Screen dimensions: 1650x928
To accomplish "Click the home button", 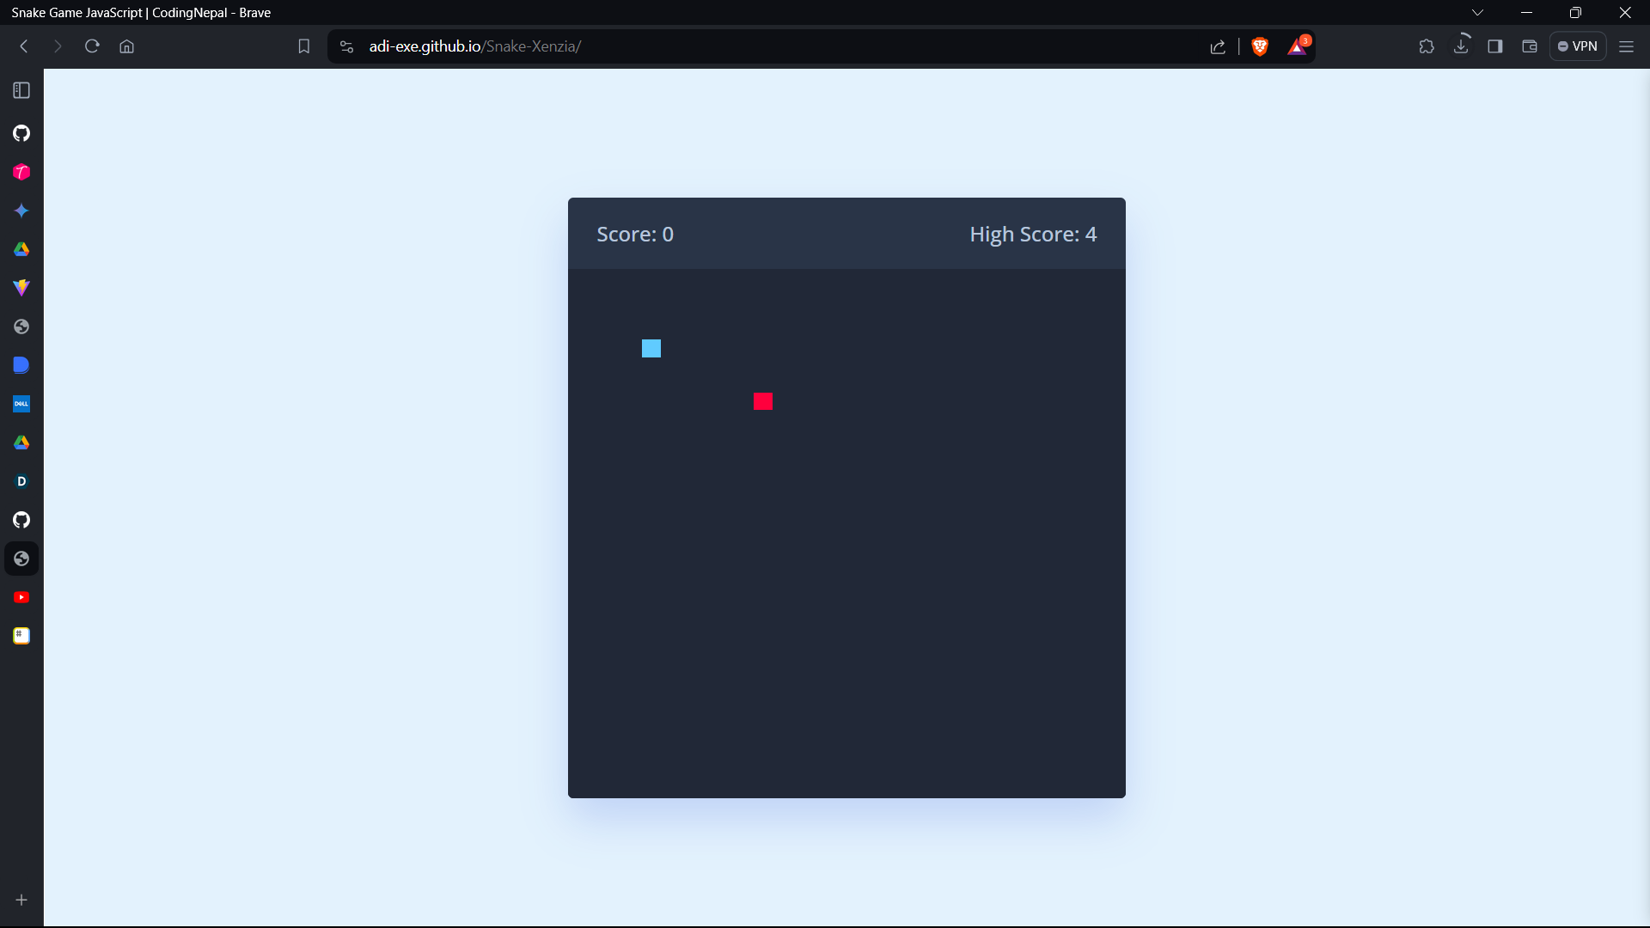I will (126, 46).
